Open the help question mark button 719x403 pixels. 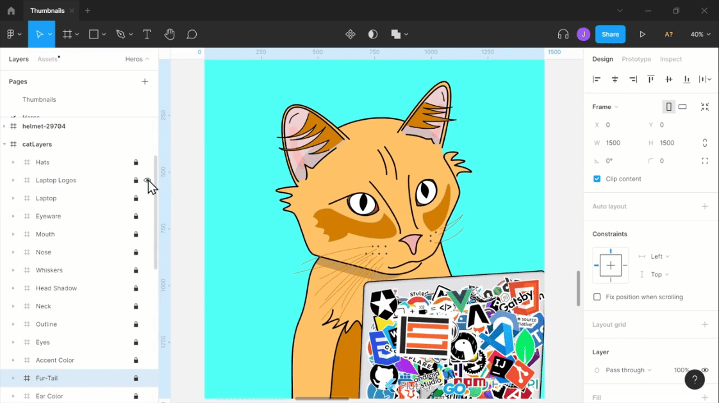tap(695, 379)
